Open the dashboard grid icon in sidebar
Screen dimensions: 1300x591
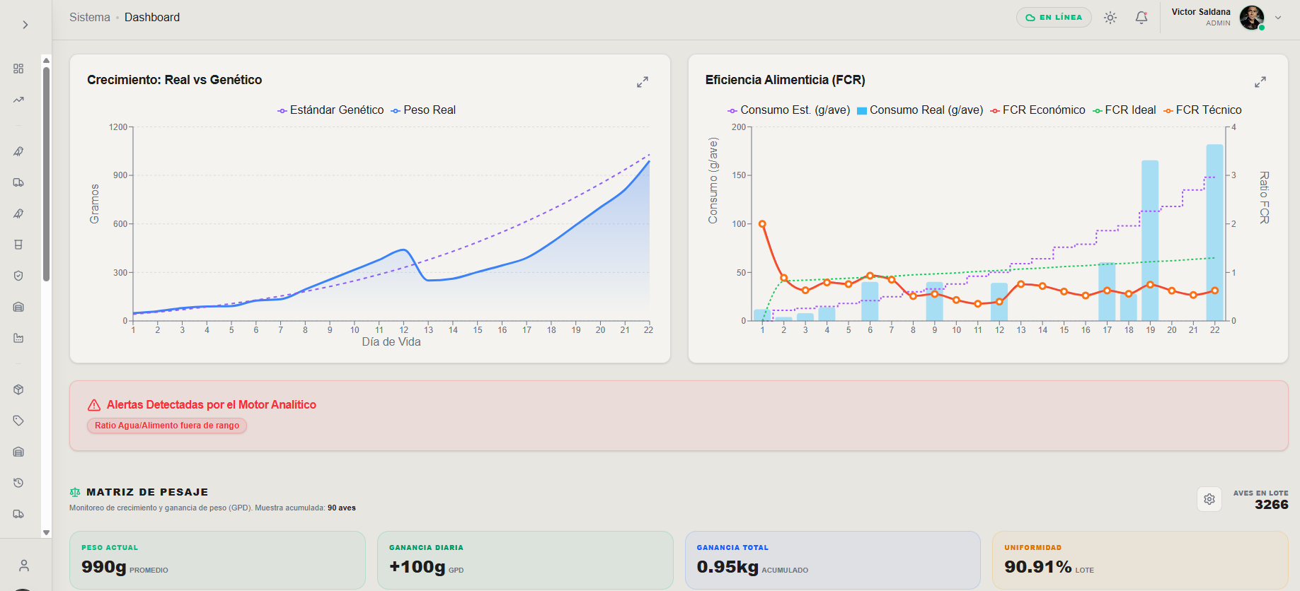[x=18, y=69]
